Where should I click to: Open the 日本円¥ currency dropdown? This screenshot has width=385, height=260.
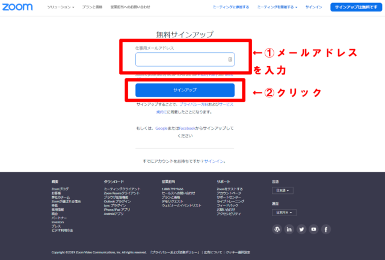coord(284,213)
